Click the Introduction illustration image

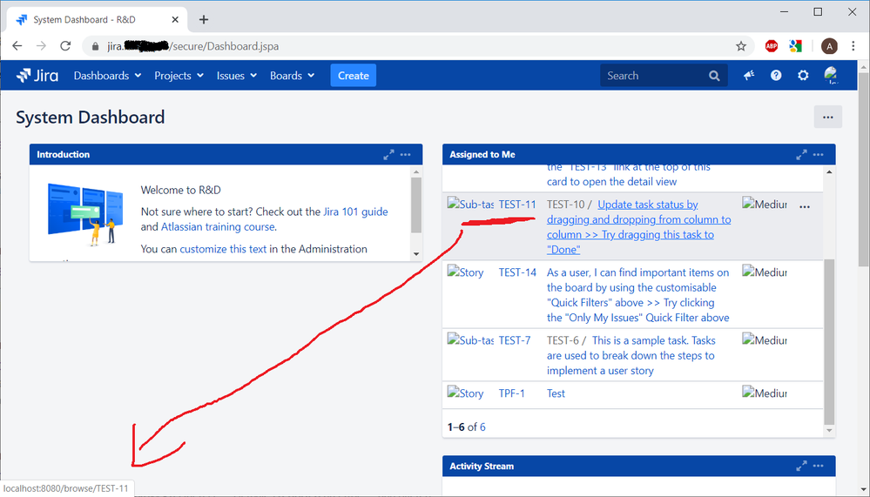pos(85,214)
